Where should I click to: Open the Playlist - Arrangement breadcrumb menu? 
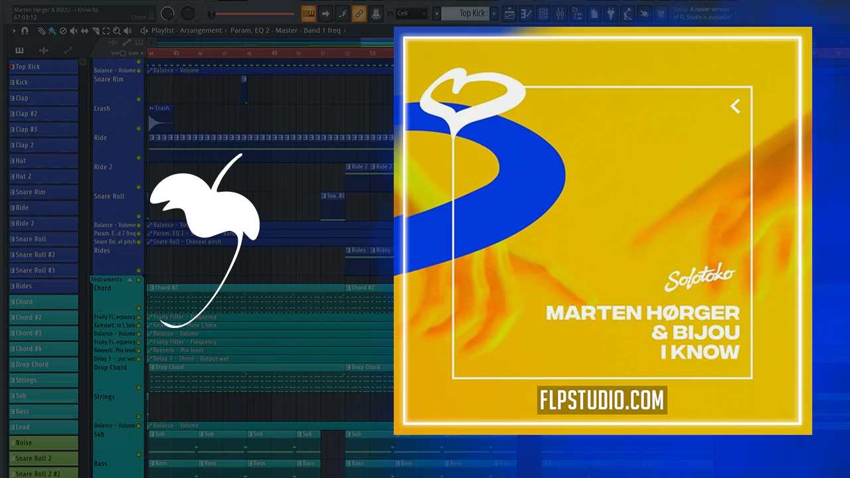[x=187, y=31]
